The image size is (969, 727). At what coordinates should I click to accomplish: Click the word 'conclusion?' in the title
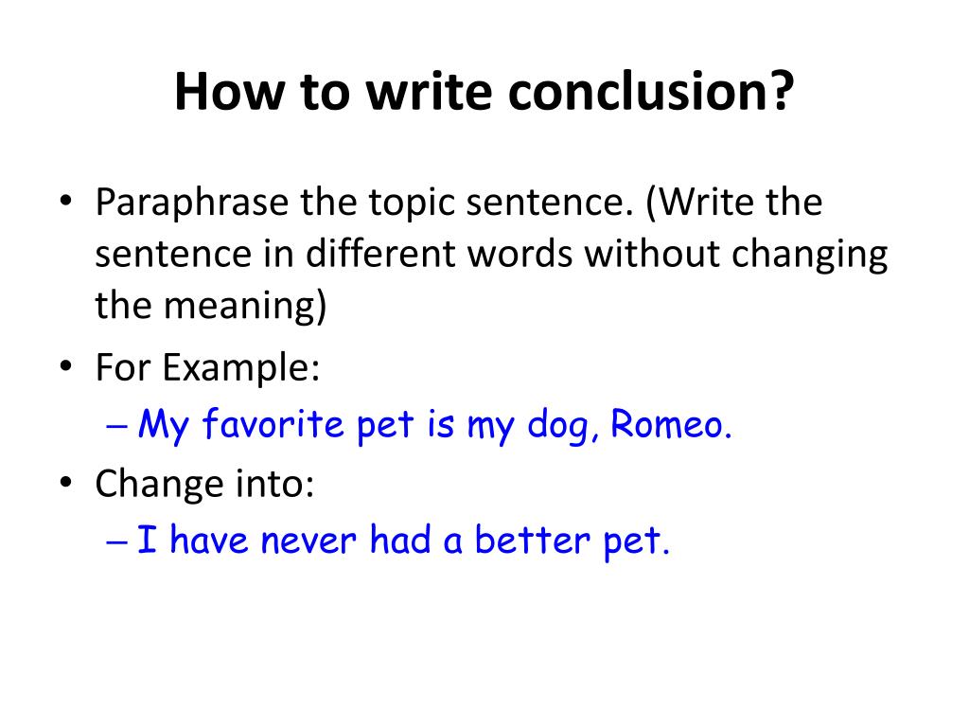coord(651,92)
